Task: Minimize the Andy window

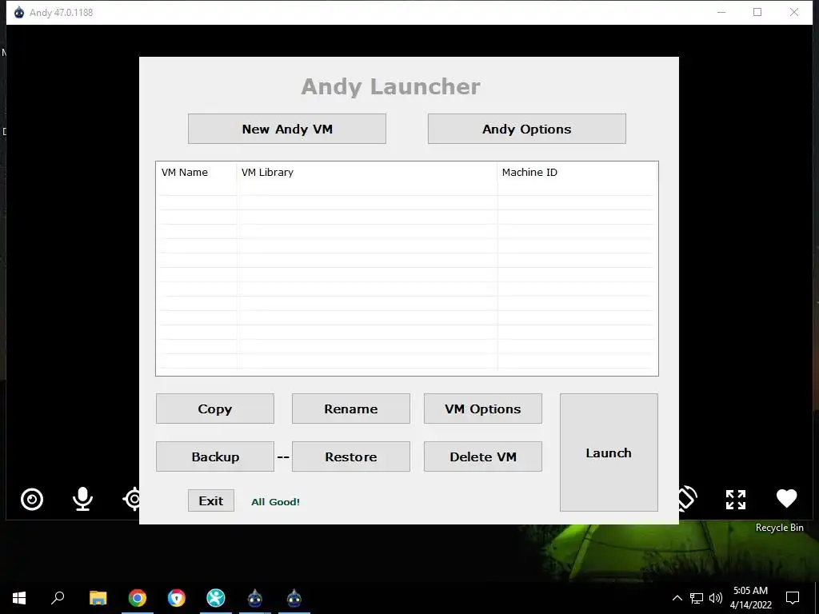Action: [721, 12]
